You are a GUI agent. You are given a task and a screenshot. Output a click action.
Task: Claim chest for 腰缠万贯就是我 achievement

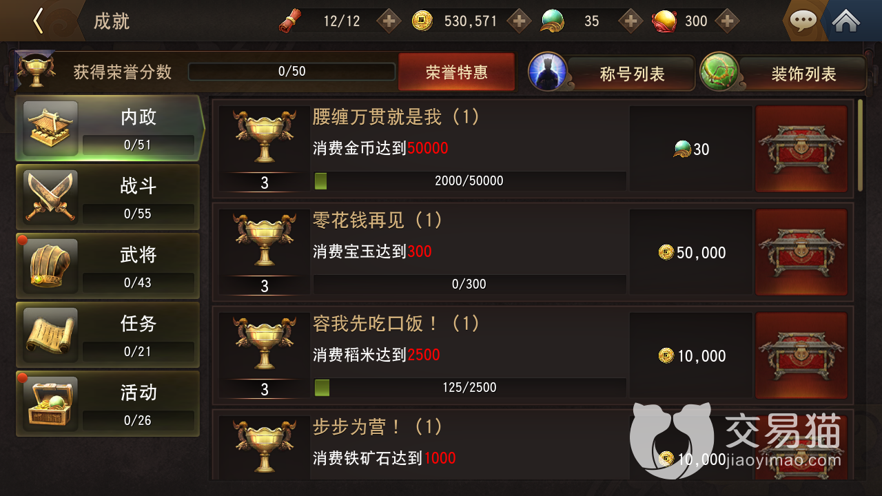click(x=801, y=149)
